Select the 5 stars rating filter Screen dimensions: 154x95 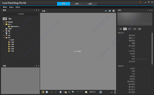[x=11, y=51]
